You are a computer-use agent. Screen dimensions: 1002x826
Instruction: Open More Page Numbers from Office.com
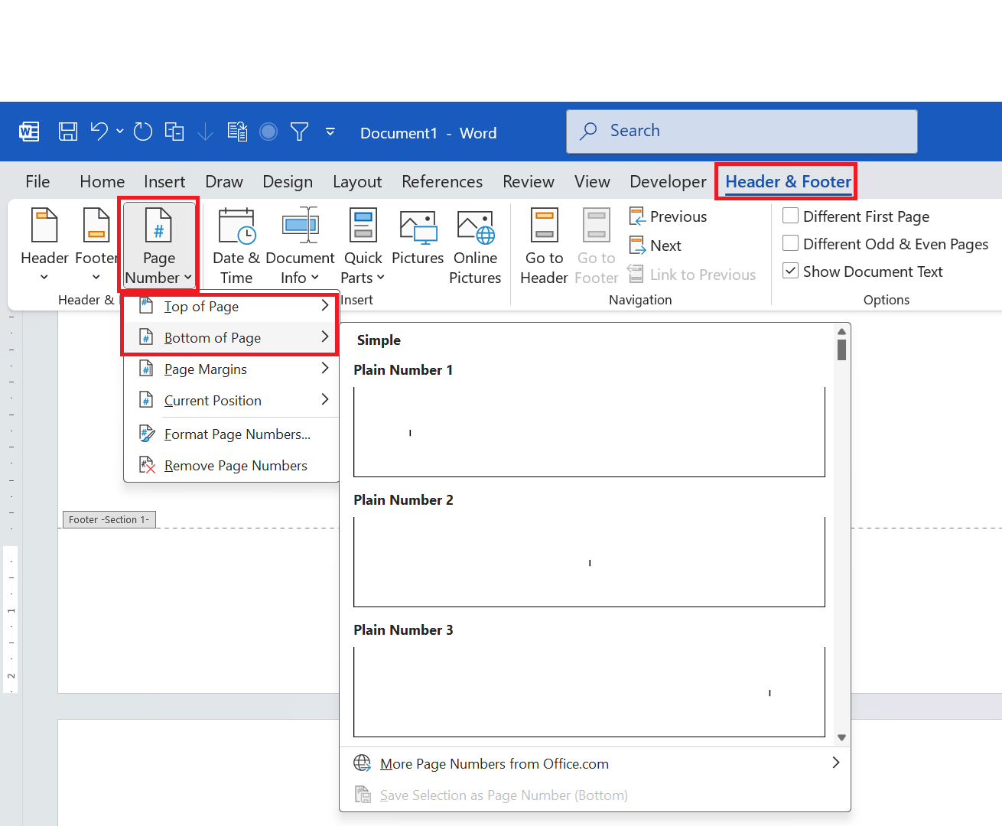pos(595,763)
